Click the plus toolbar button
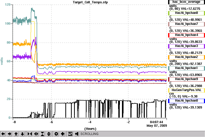 [x=63, y=134]
